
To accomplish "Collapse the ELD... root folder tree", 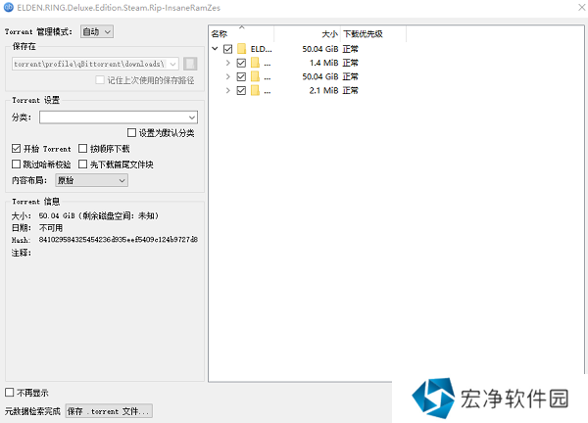I will click(x=215, y=49).
